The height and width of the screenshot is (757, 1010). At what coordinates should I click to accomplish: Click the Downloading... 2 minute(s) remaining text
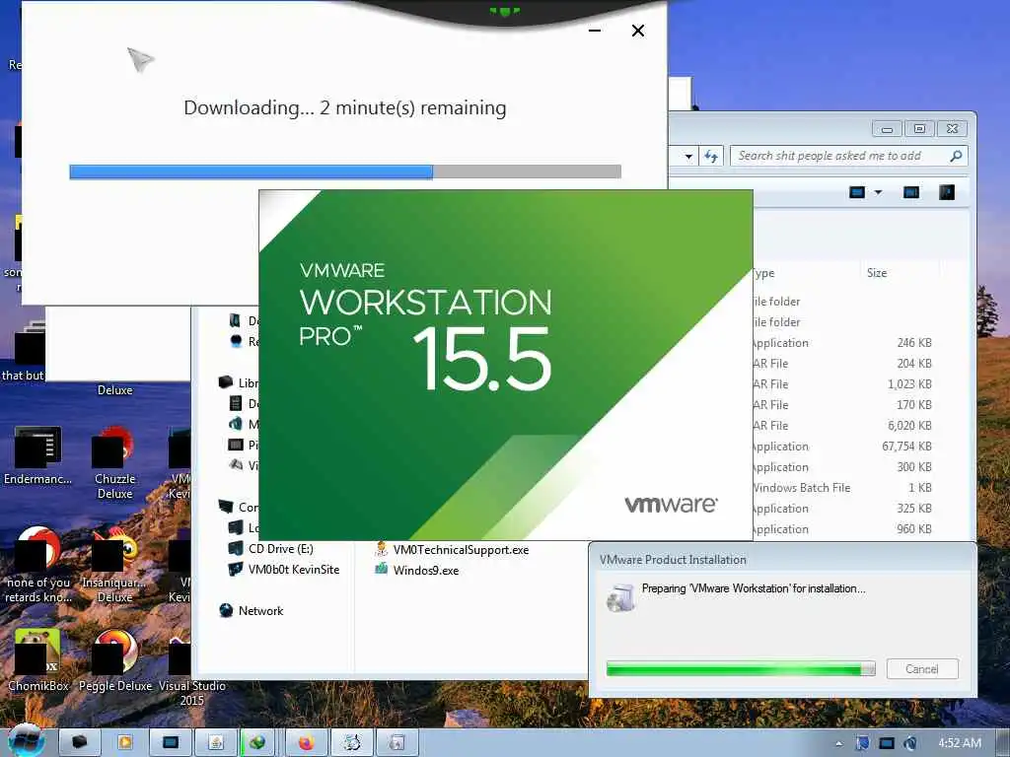point(344,107)
